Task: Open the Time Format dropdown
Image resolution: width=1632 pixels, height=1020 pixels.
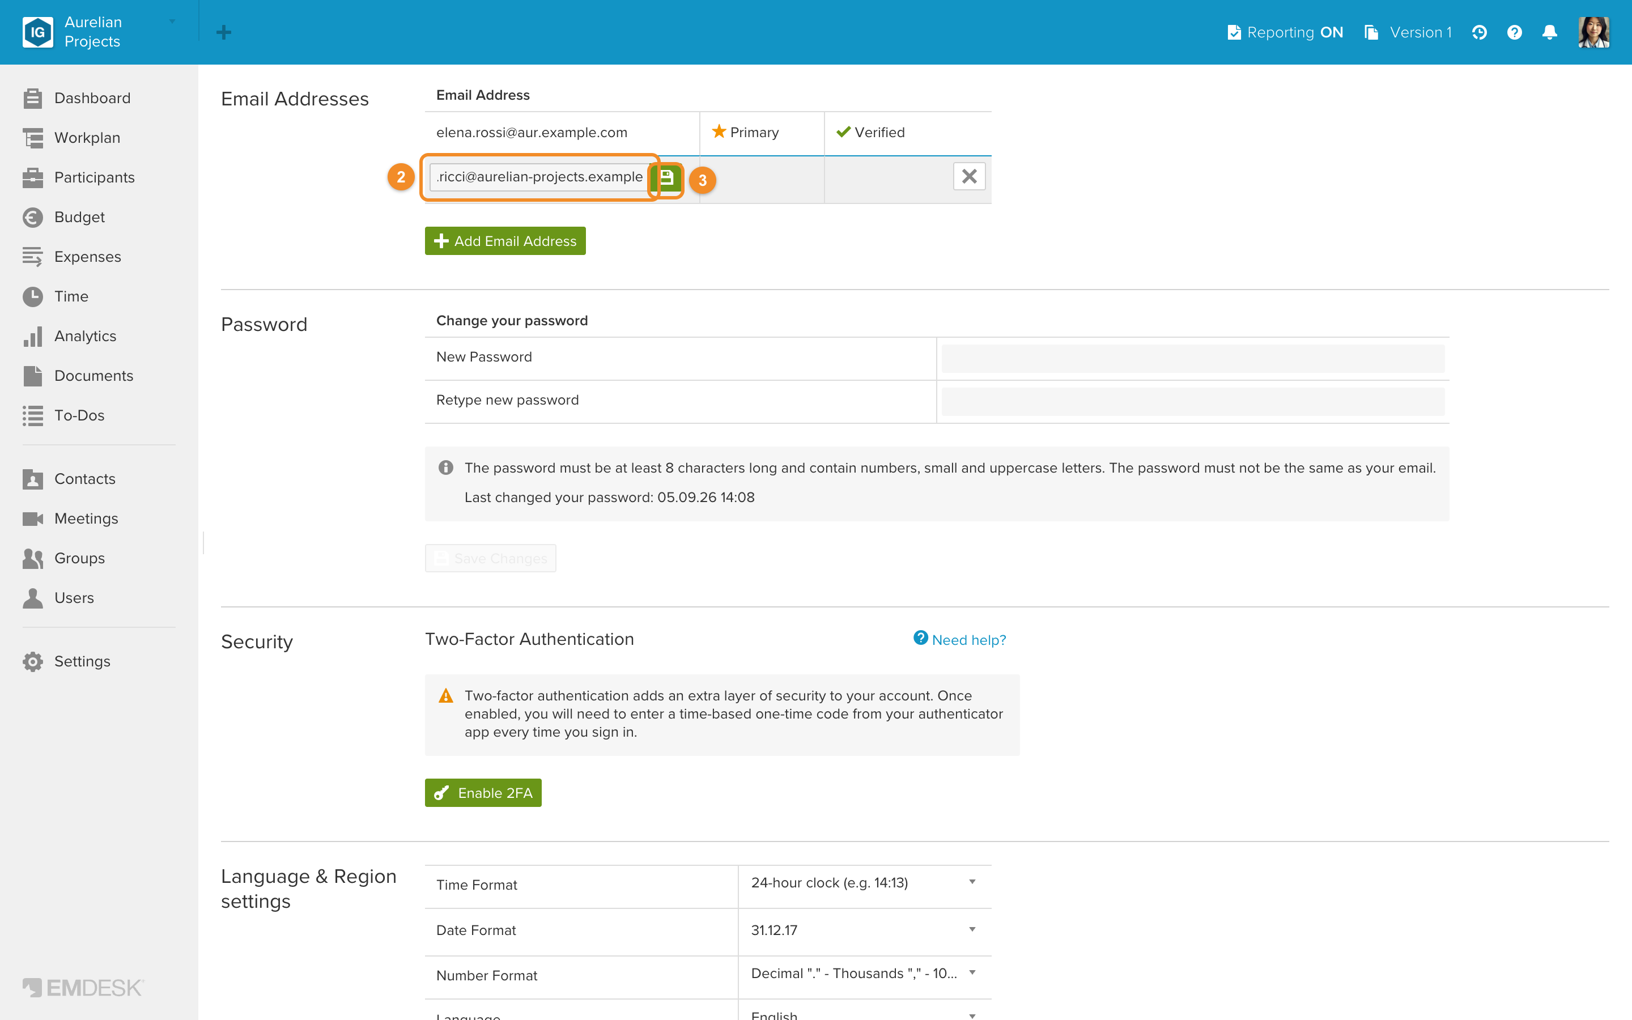Action: [x=865, y=883]
